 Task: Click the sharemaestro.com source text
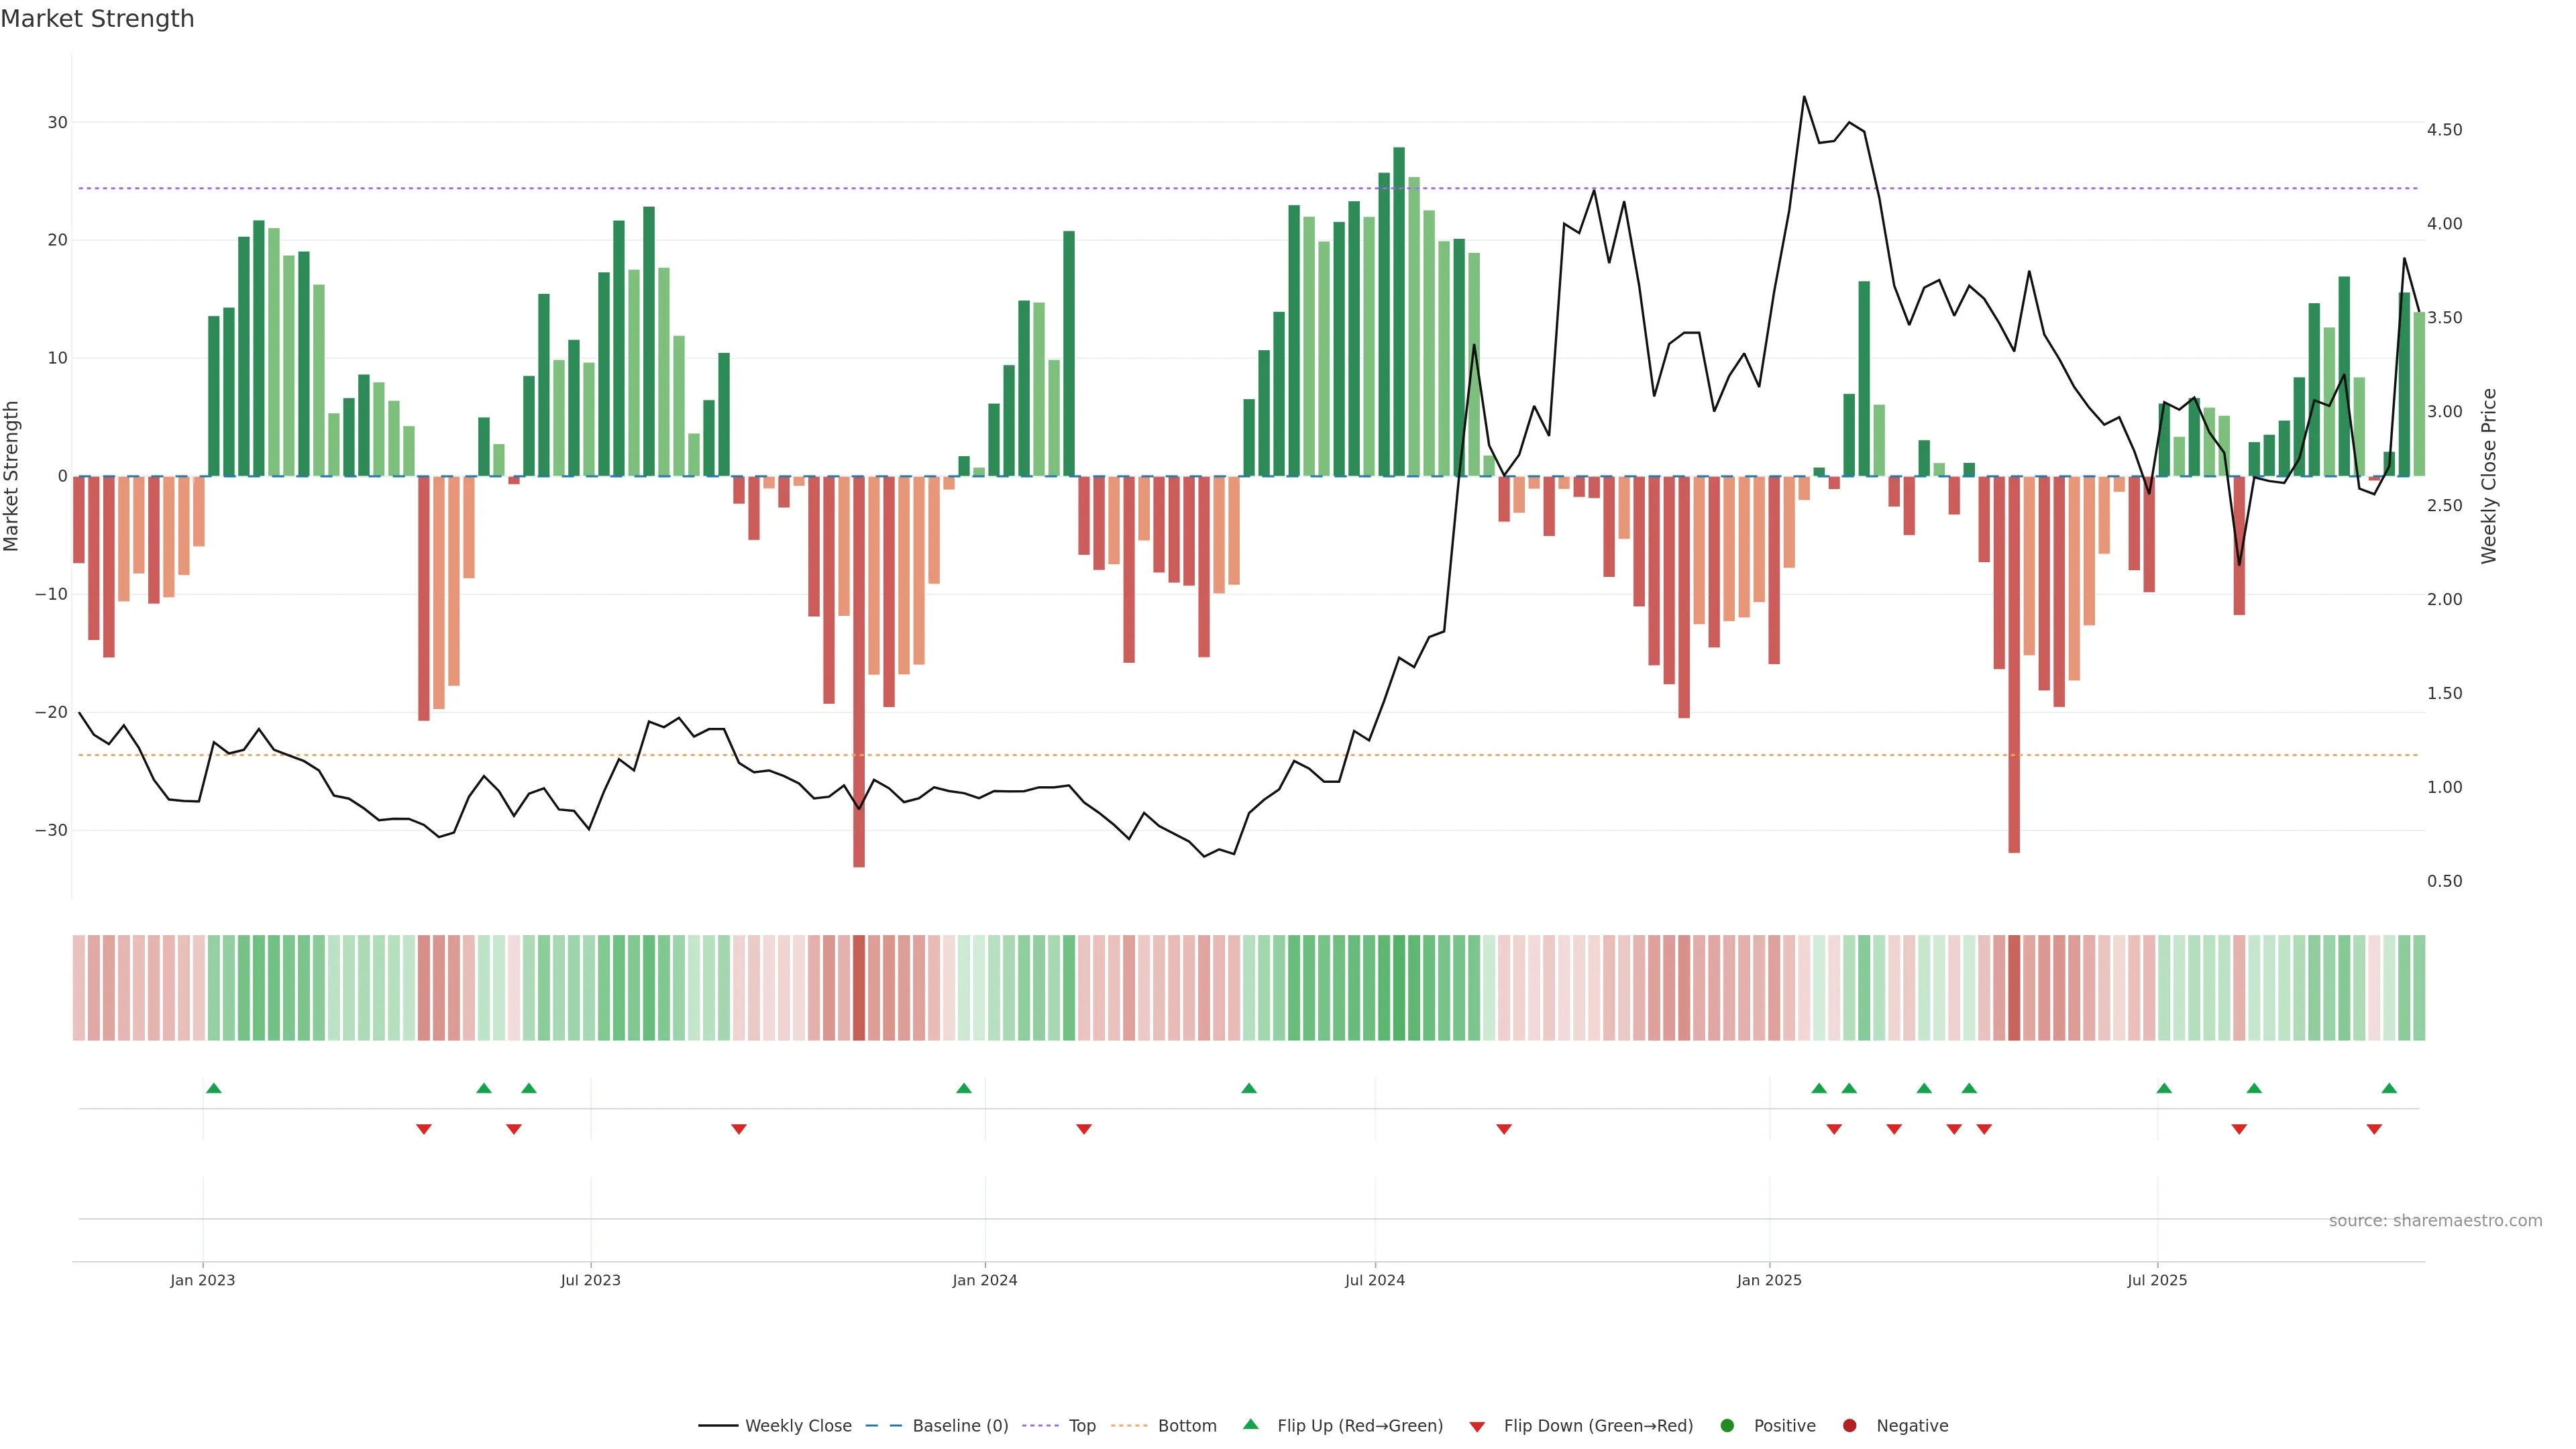(2435, 1221)
